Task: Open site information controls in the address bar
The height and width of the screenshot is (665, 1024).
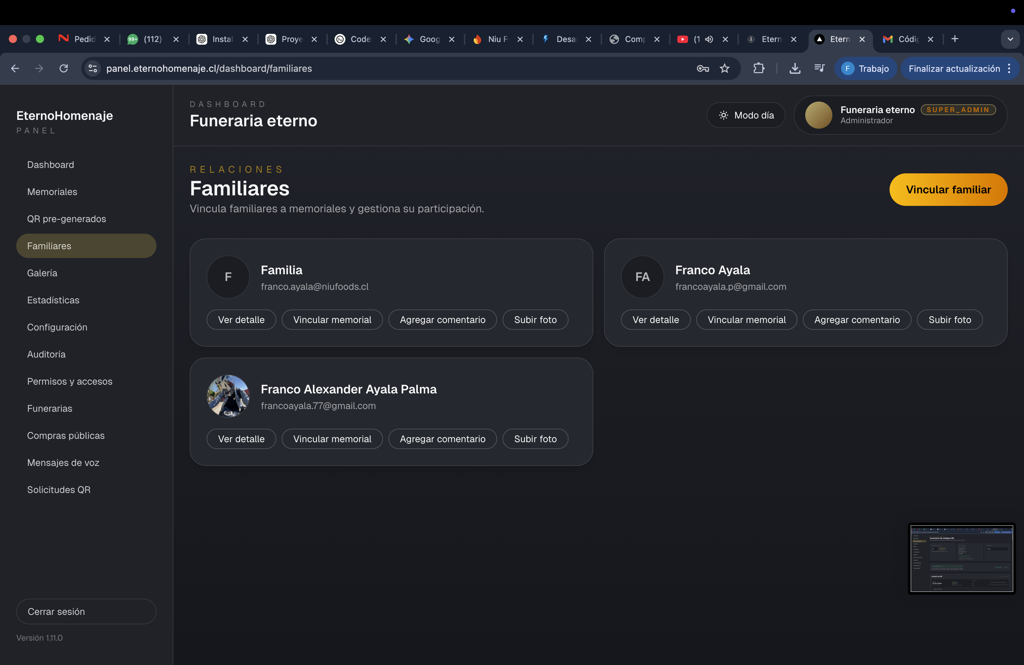Action: coord(92,68)
